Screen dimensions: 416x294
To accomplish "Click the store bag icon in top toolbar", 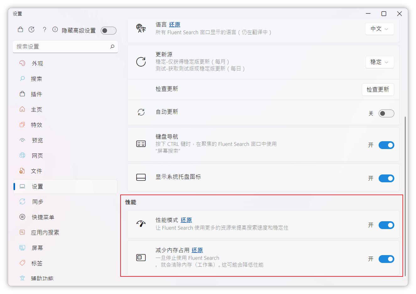I will 20,29.
